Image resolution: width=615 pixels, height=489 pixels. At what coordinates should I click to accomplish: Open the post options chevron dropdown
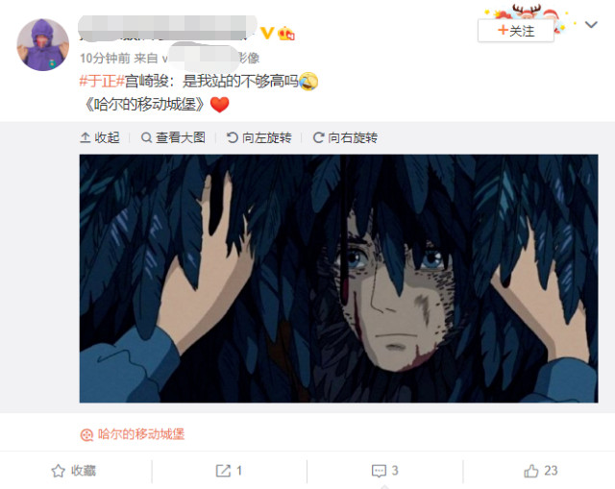(591, 25)
